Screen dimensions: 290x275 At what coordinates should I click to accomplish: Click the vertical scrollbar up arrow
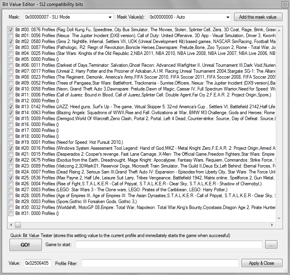coord(279,30)
